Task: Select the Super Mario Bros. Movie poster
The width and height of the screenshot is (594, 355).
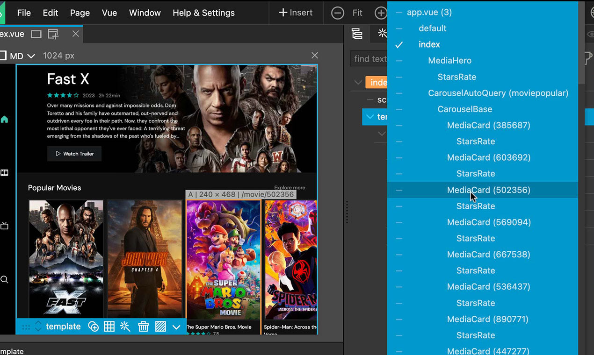Action: click(223, 260)
